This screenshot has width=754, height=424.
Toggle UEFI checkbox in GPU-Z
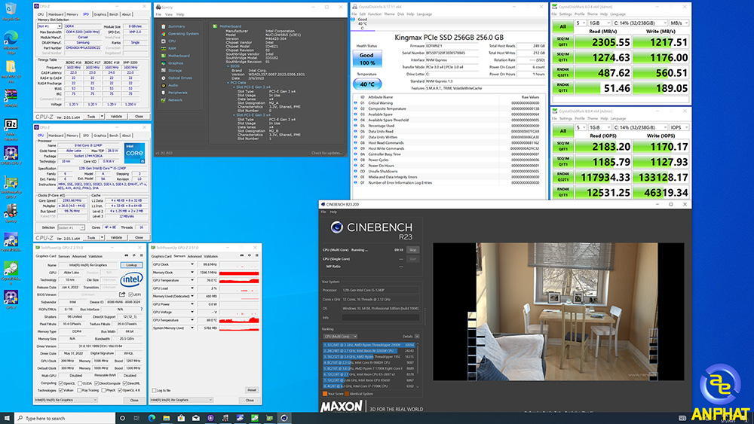point(130,294)
